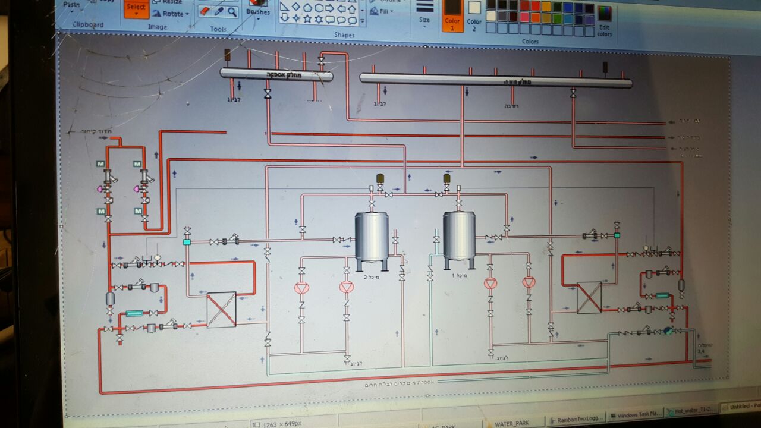Screen dimensions: 761x428
Task: Switch to Untitled - Paint taskbar button
Action: coord(741,407)
